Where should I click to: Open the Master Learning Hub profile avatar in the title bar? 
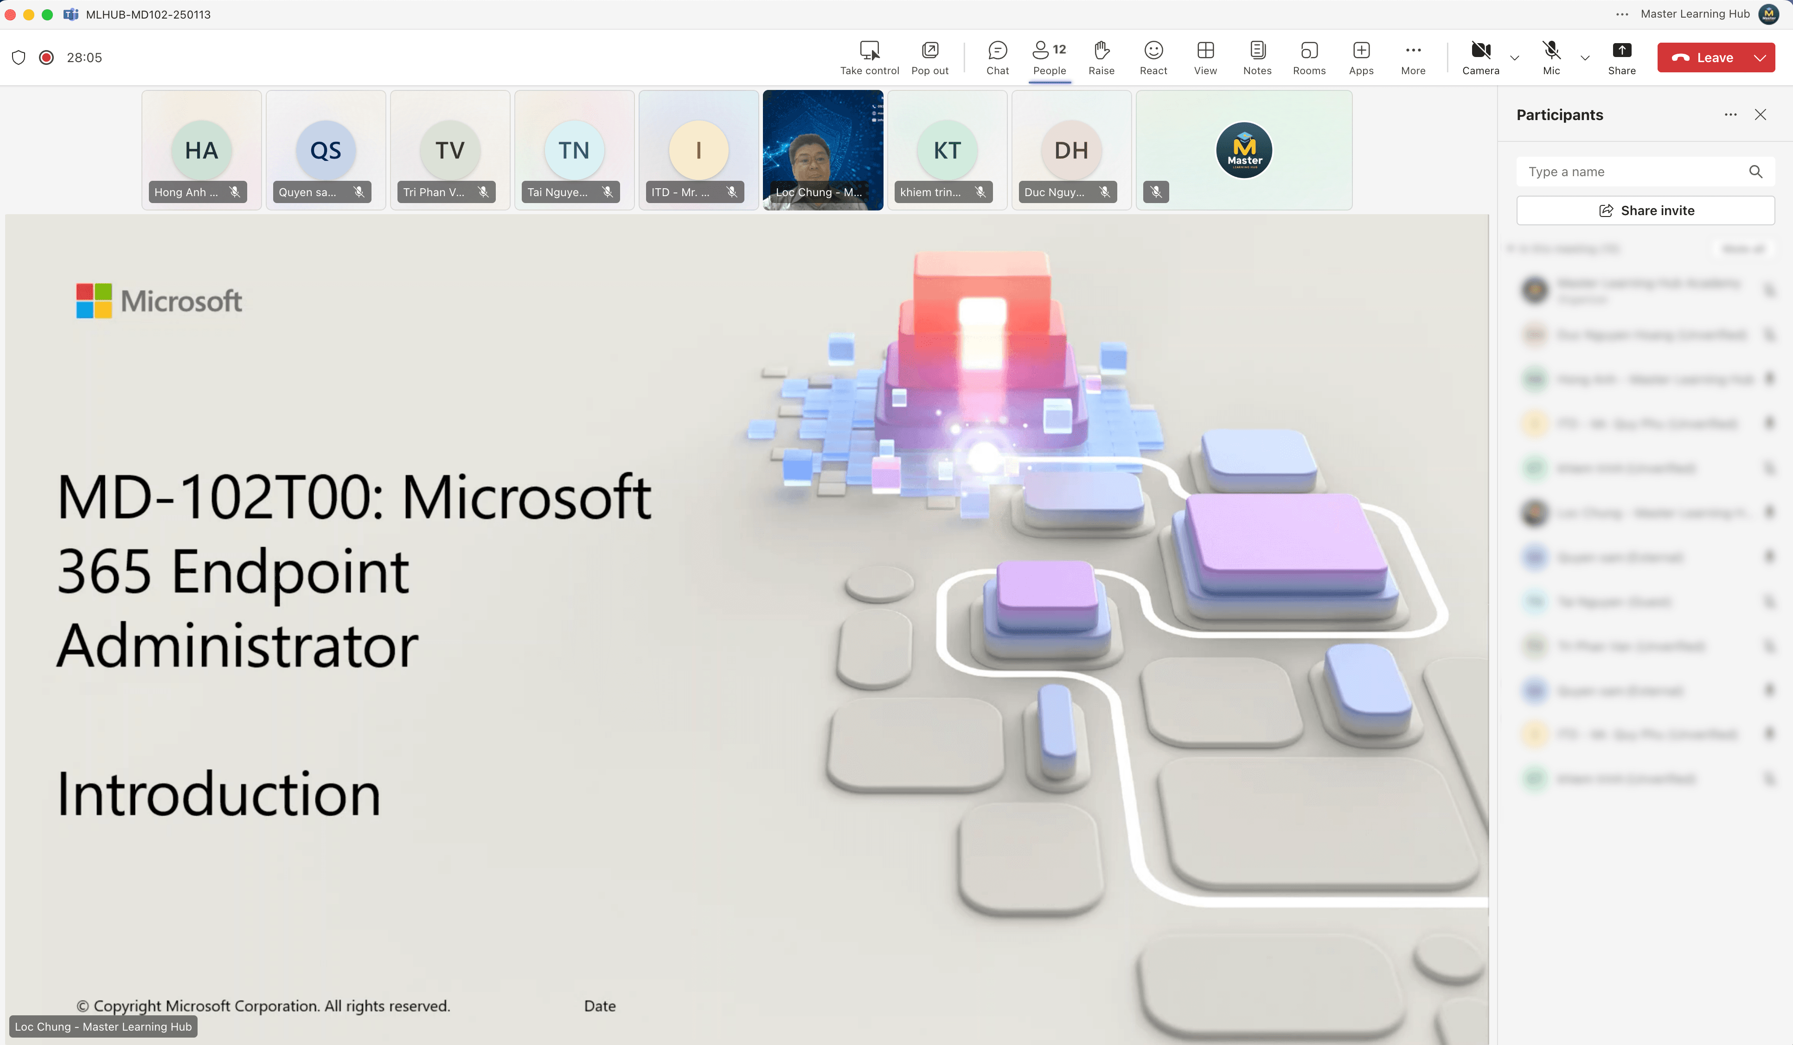[x=1768, y=14]
